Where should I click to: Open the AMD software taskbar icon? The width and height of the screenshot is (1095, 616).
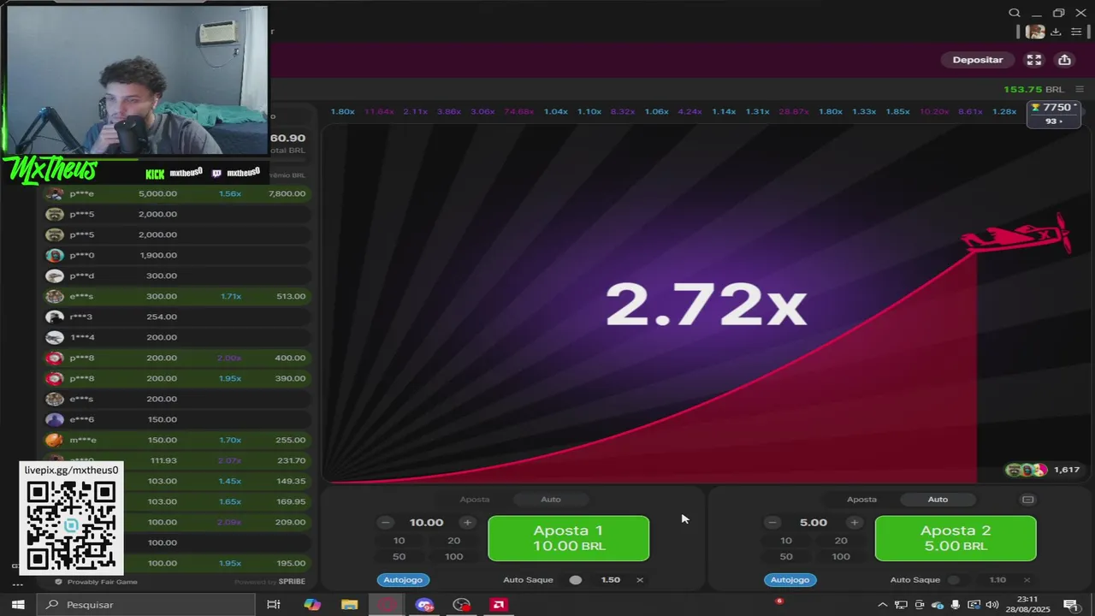coord(499,605)
